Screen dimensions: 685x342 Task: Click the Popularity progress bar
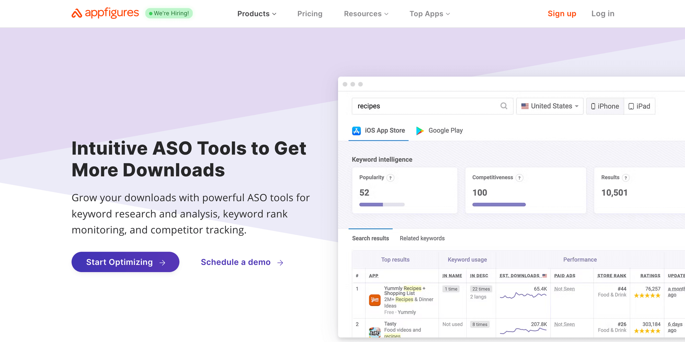(x=382, y=205)
